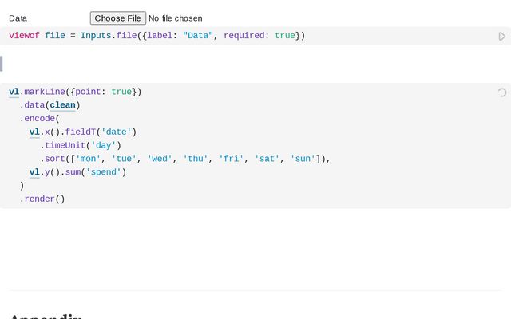Click 'Inputs' in the viewof file cell
The image size is (511, 319).
pos(97,36)
